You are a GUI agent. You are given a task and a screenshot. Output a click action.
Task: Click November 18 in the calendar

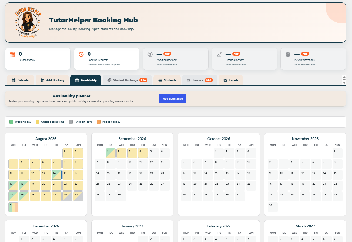294,186
